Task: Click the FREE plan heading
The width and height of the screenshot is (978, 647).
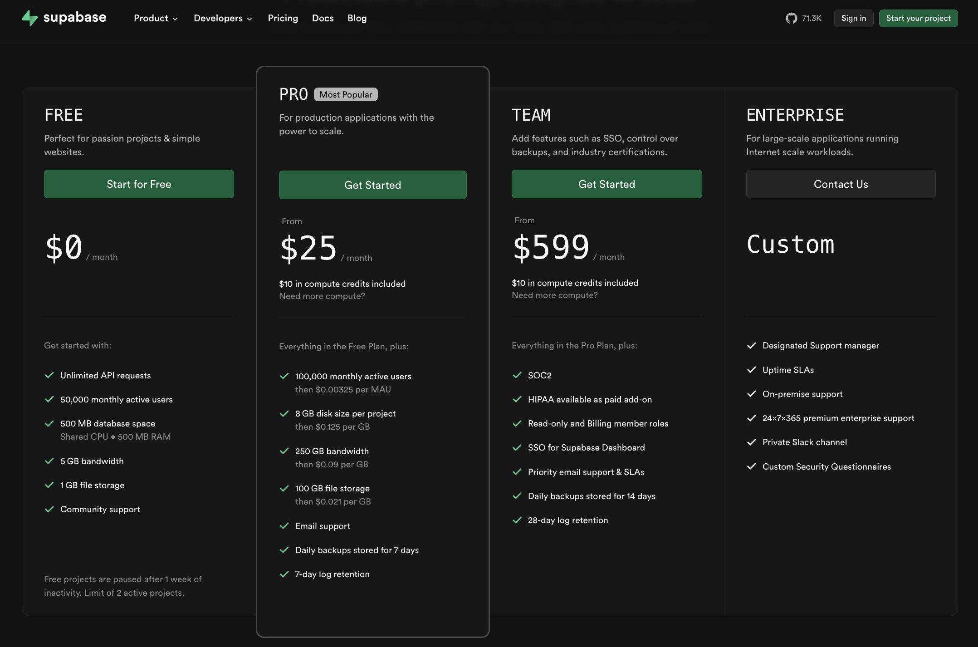Action: (64, 115)
